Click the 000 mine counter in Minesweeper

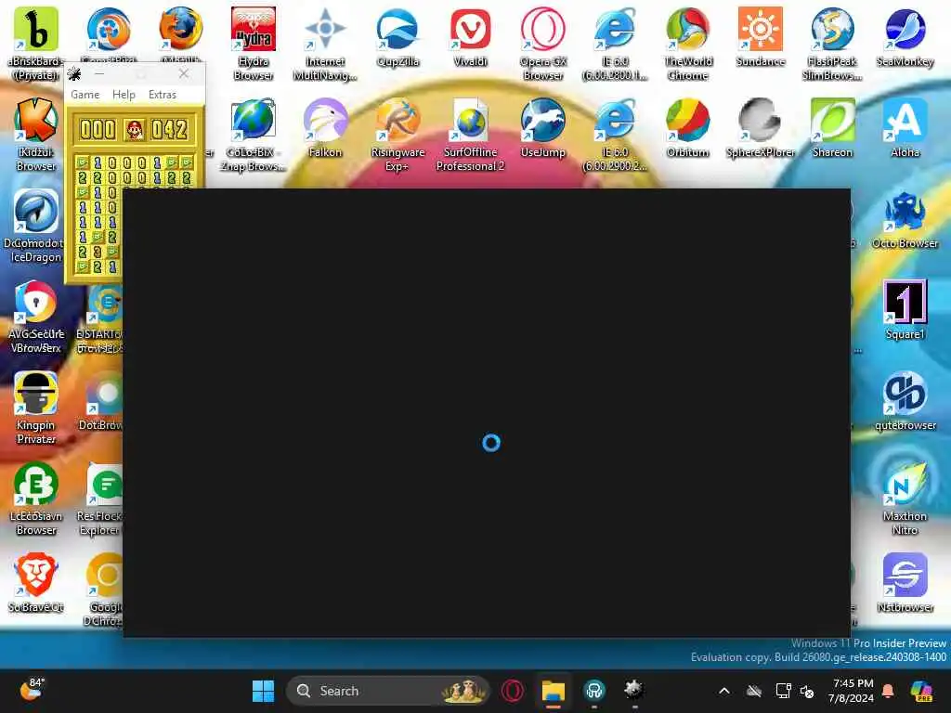pos(98,129)
